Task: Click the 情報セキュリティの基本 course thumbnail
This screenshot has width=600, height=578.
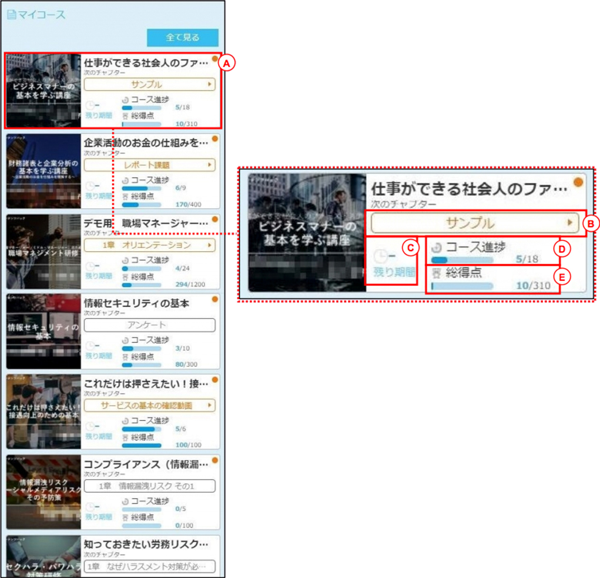Action: pos(43,332)
